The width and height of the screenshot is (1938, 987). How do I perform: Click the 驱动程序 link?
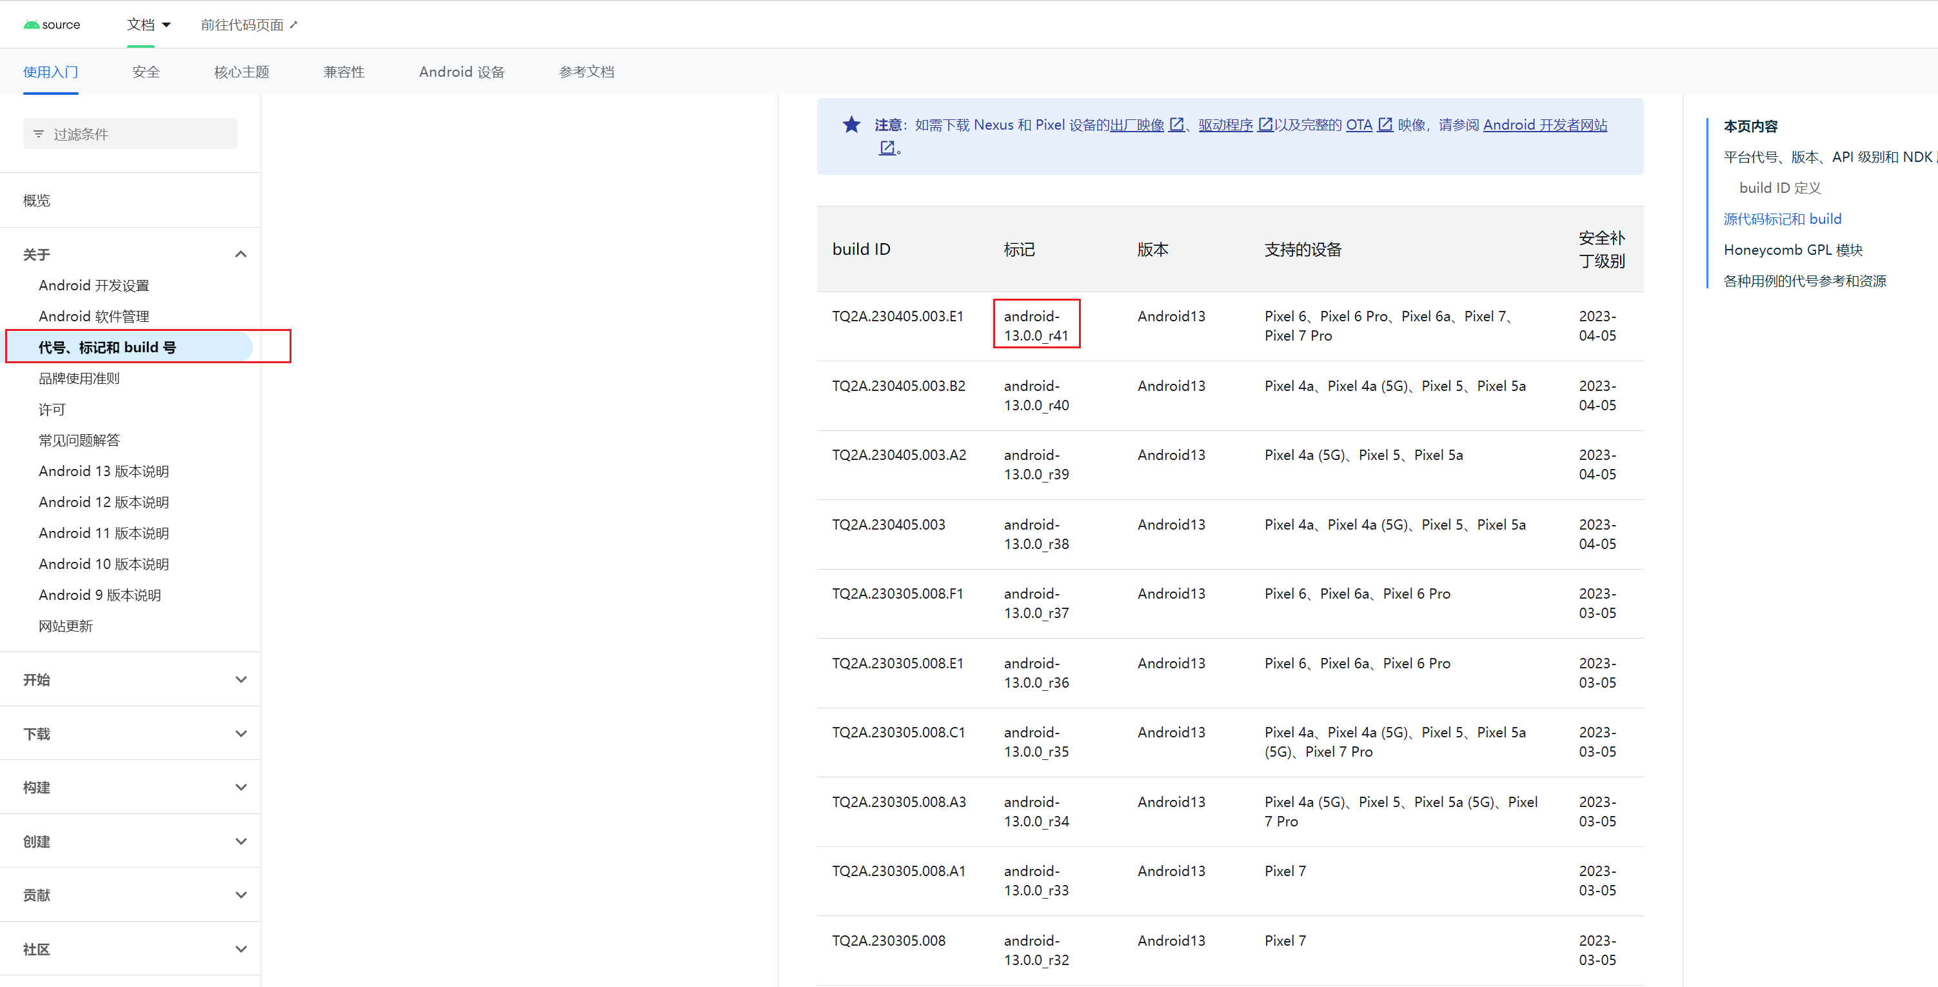(x=1225, y=125)
